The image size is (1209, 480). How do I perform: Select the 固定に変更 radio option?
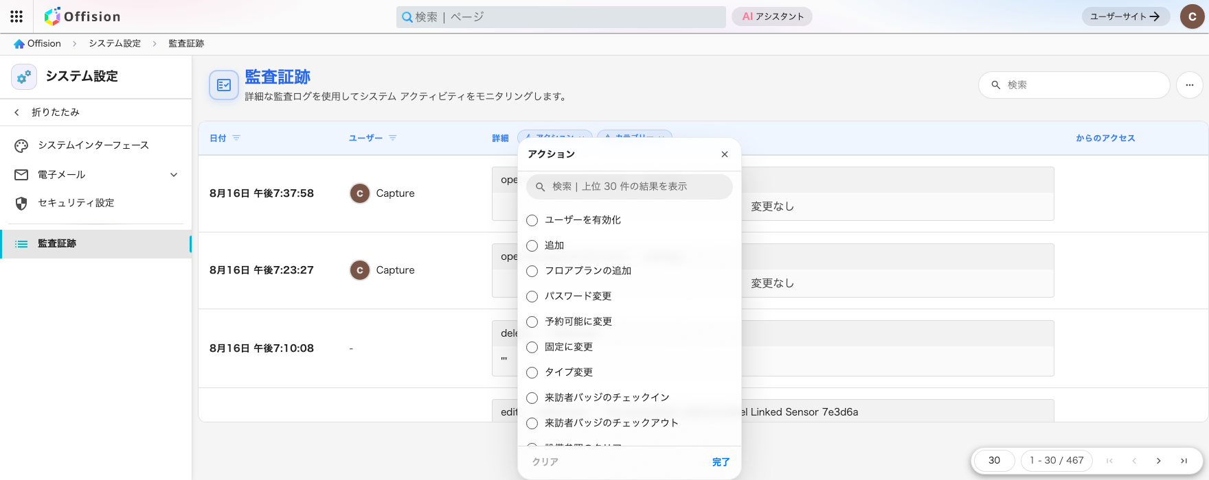click(x=532, y=347)
